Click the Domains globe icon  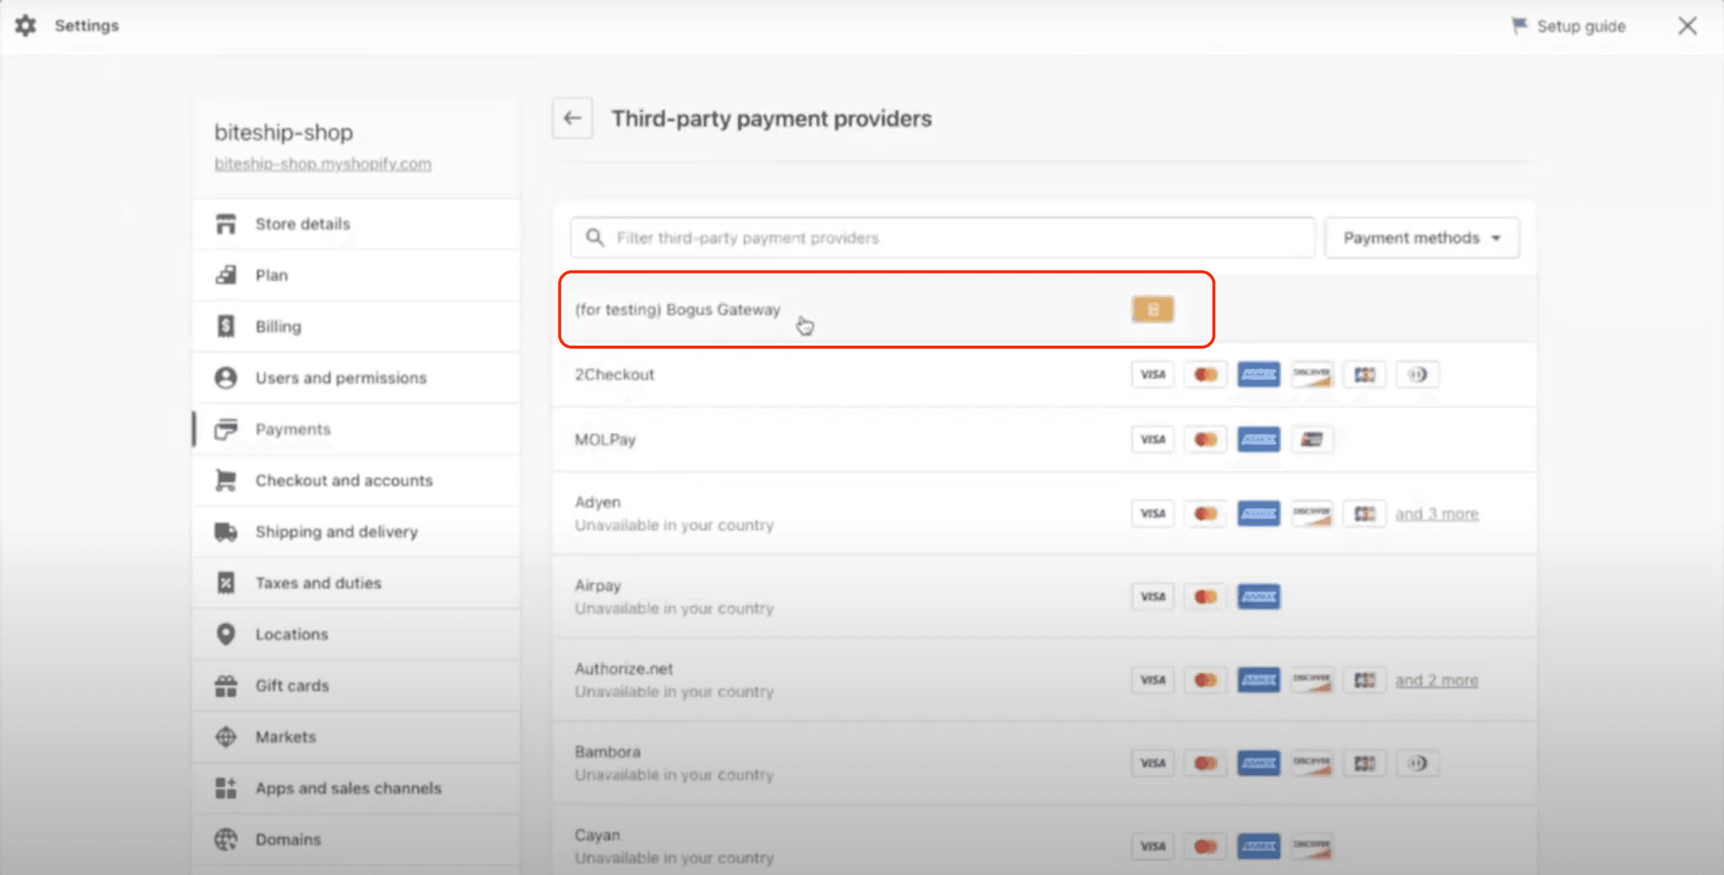coord(226,839)
